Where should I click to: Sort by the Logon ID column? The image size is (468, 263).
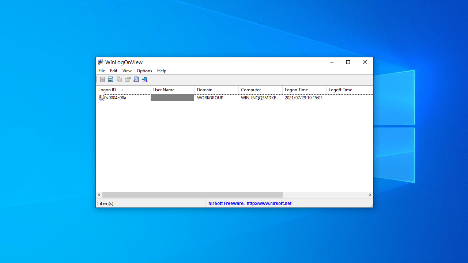click(x=124, y=90)
